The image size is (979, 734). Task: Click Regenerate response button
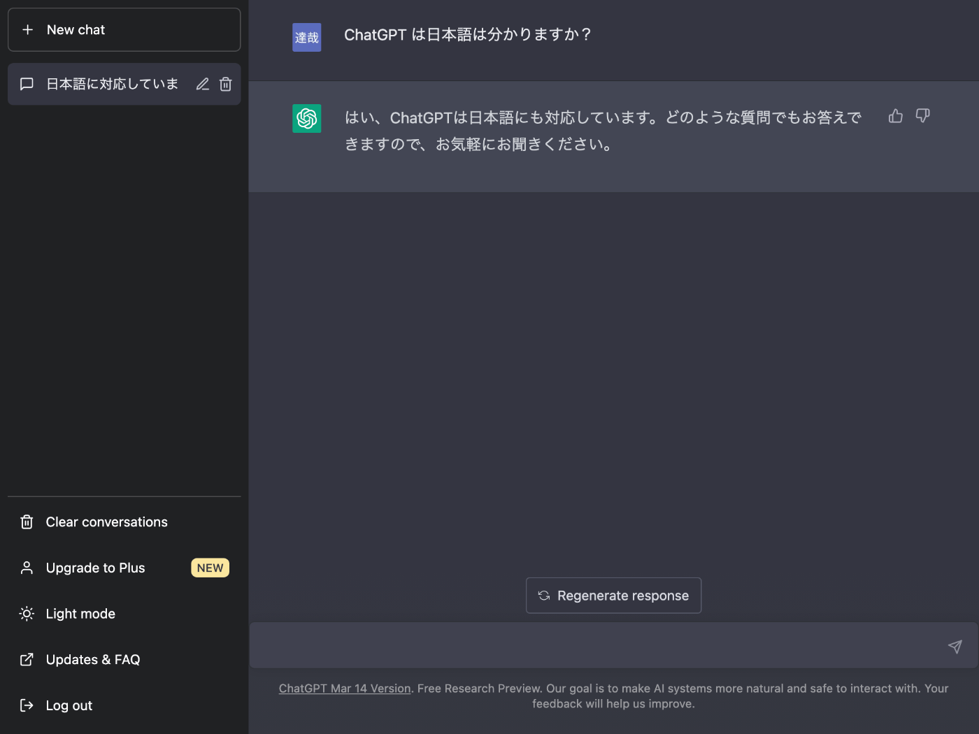[x=613, y=596]
